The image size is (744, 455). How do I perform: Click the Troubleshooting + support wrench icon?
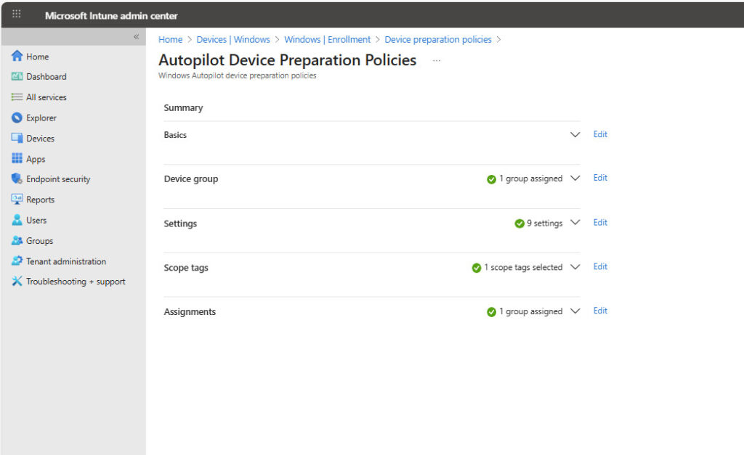point(17,282)
